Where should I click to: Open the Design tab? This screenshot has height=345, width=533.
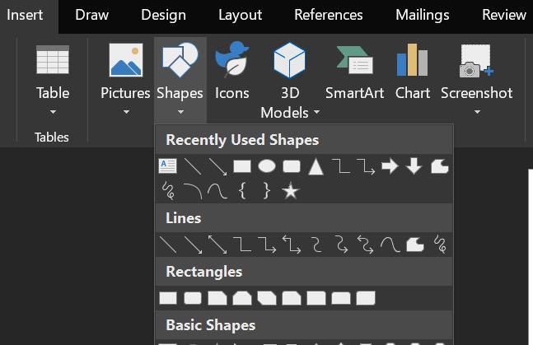tap(163, 15)
